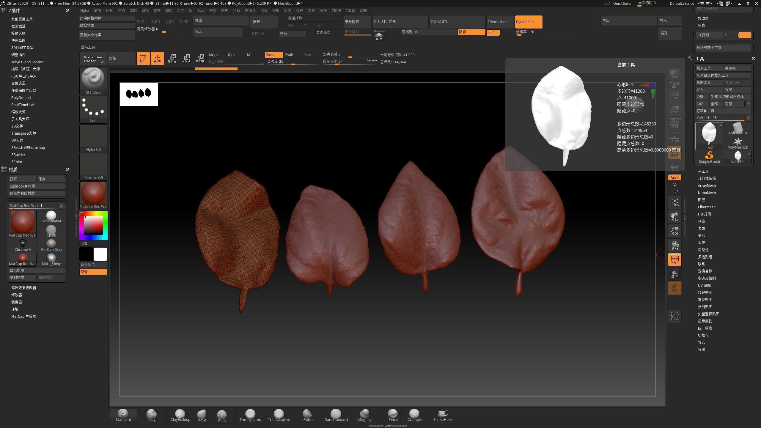Click the QuickSave button
This screenshot has height=428, width=761.
point(622,3)
